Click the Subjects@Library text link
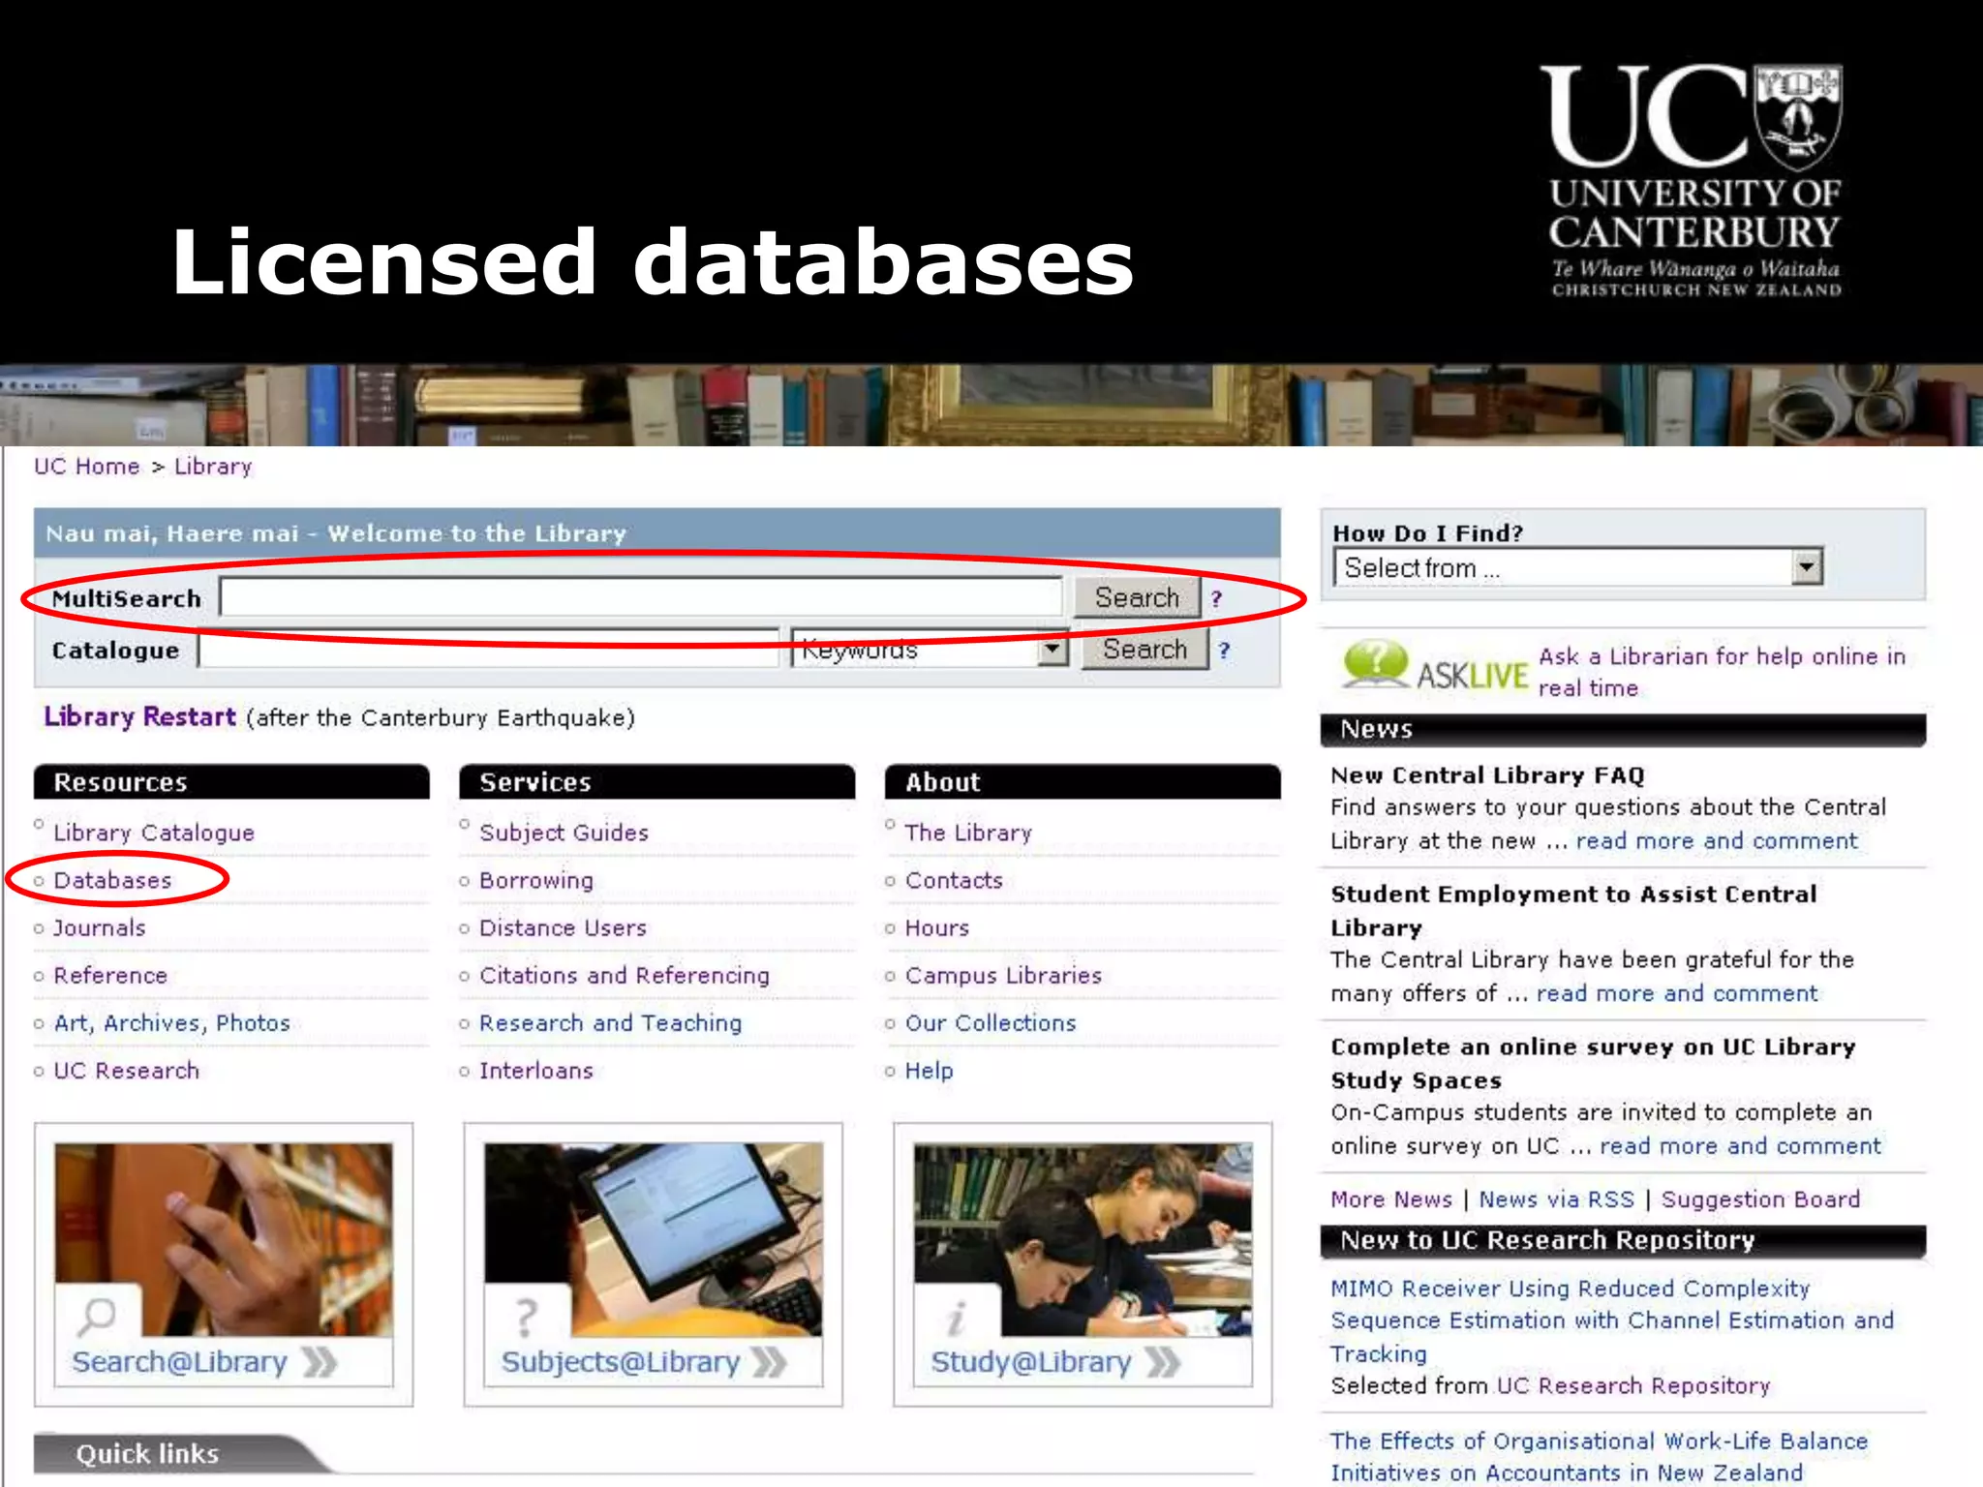This screenshot has height=1487, width=1983. tap(621, 1362)
